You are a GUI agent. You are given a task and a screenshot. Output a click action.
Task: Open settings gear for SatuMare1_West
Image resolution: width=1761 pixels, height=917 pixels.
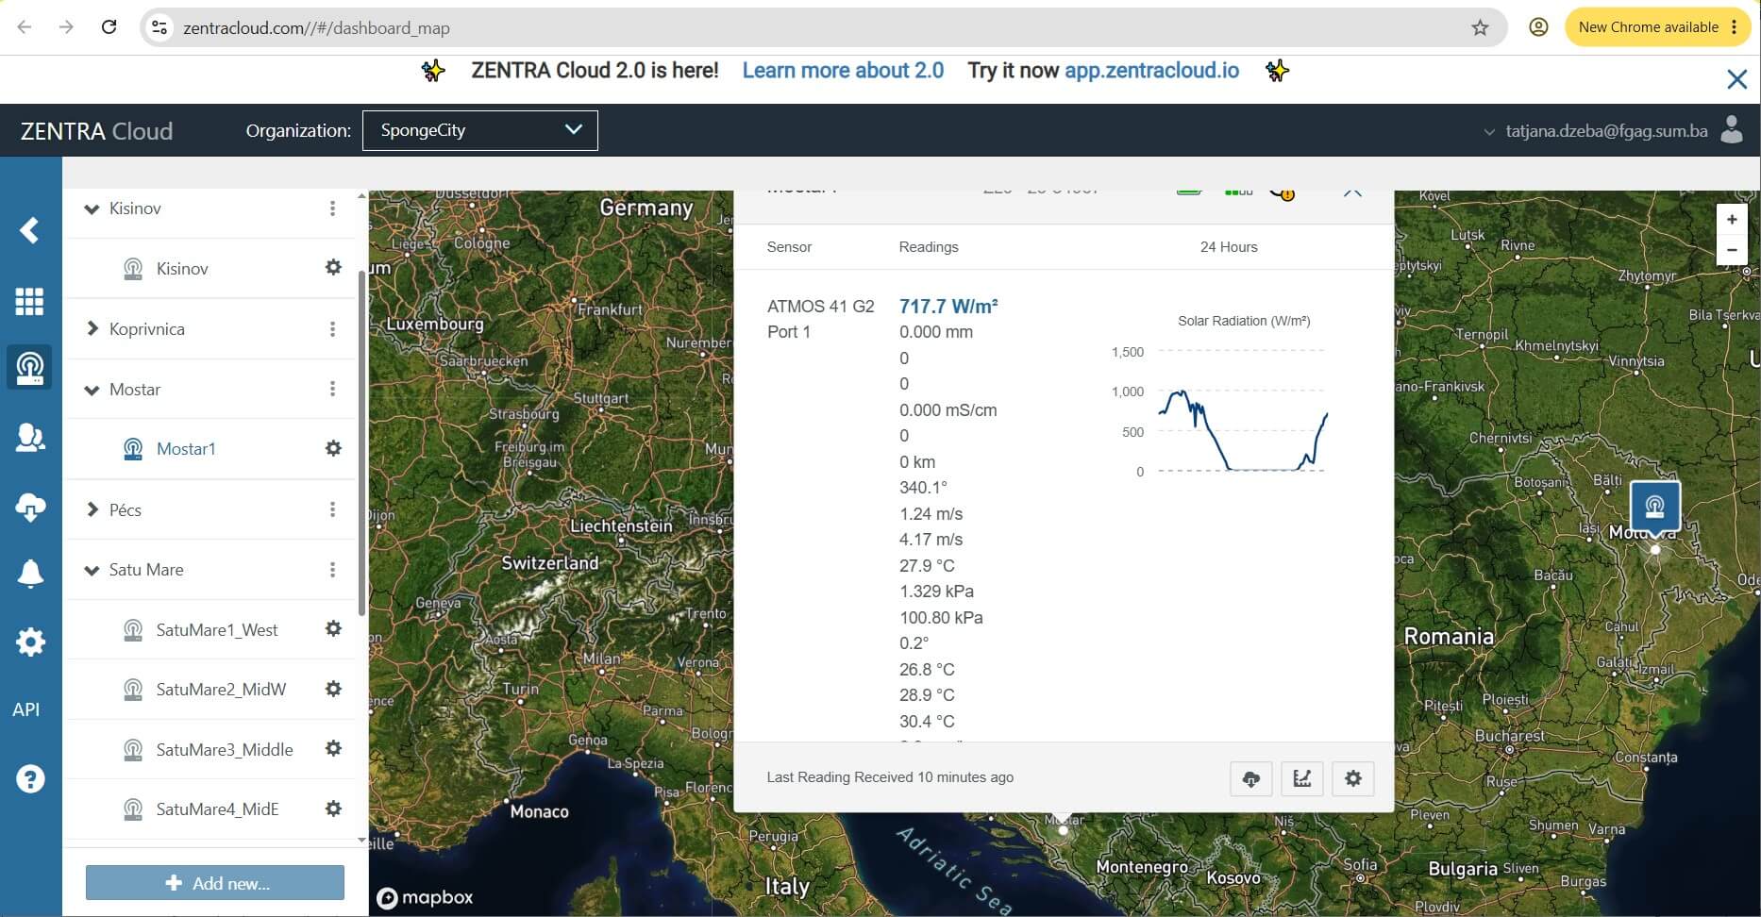point(333,628)
